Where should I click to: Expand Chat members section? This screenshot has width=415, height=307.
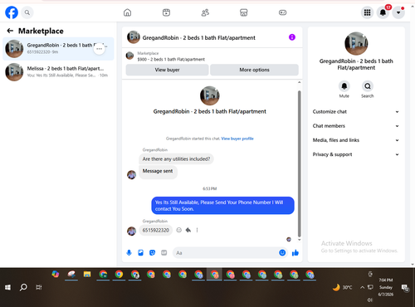[x=356, y=126]
